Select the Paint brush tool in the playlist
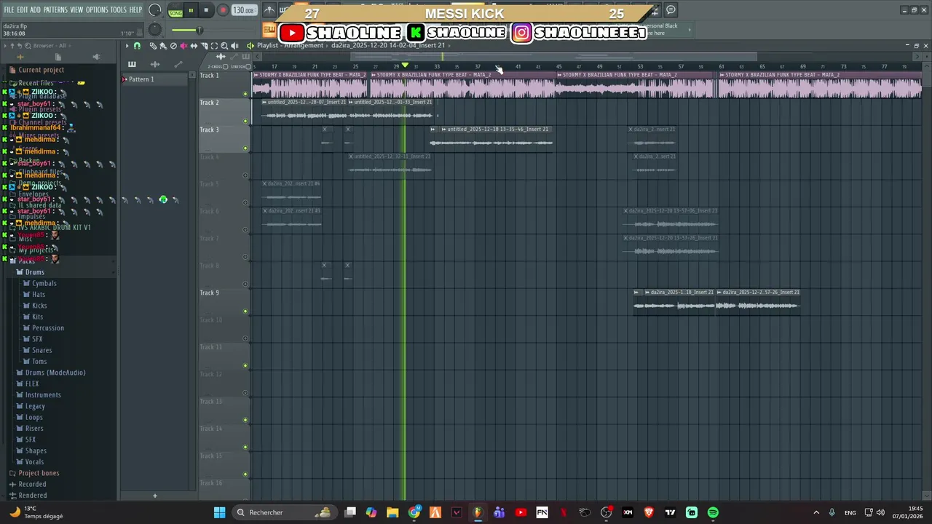This screenshot has width=932, height=524. point(163,46)
